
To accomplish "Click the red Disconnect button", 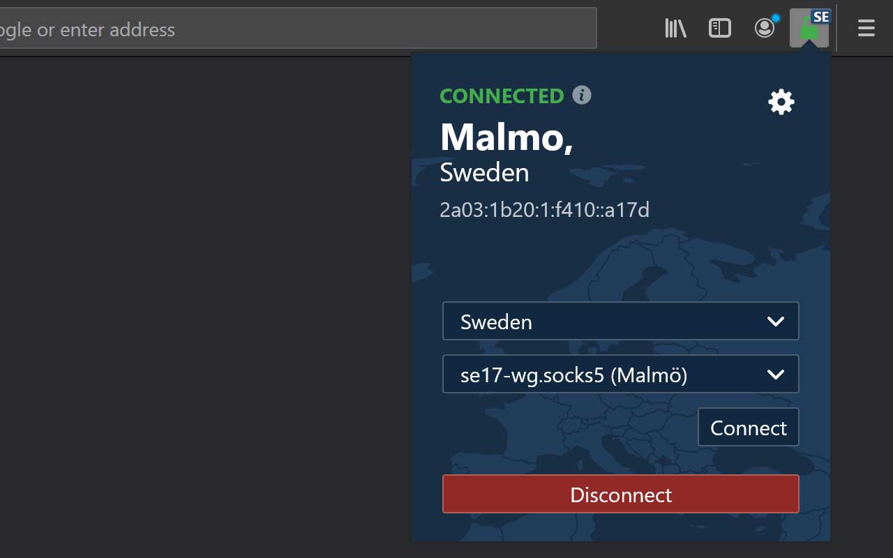I will click(621, 494).
